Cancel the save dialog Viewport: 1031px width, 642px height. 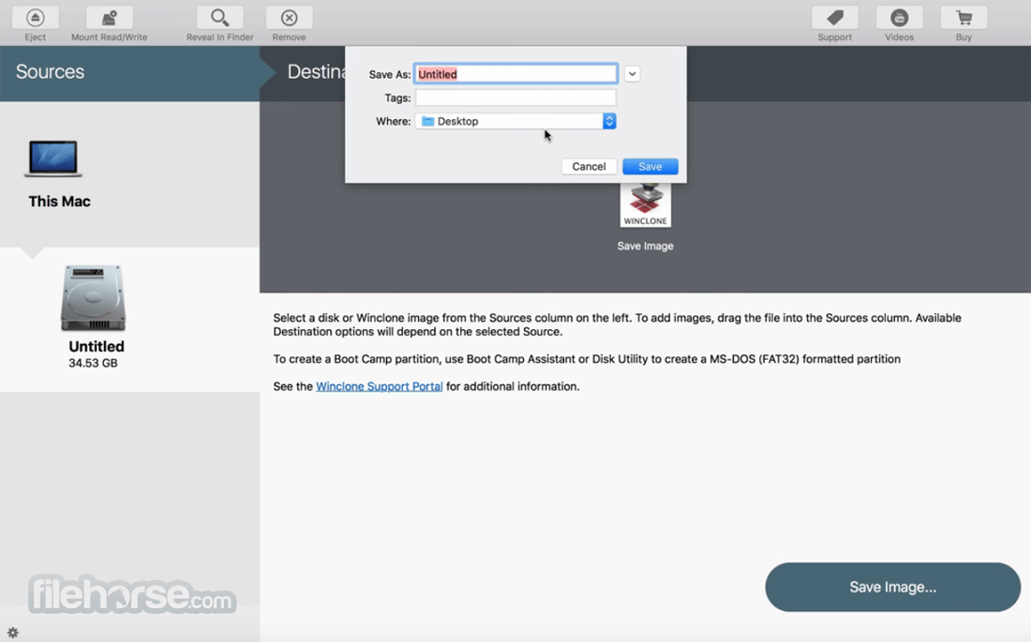589,167
